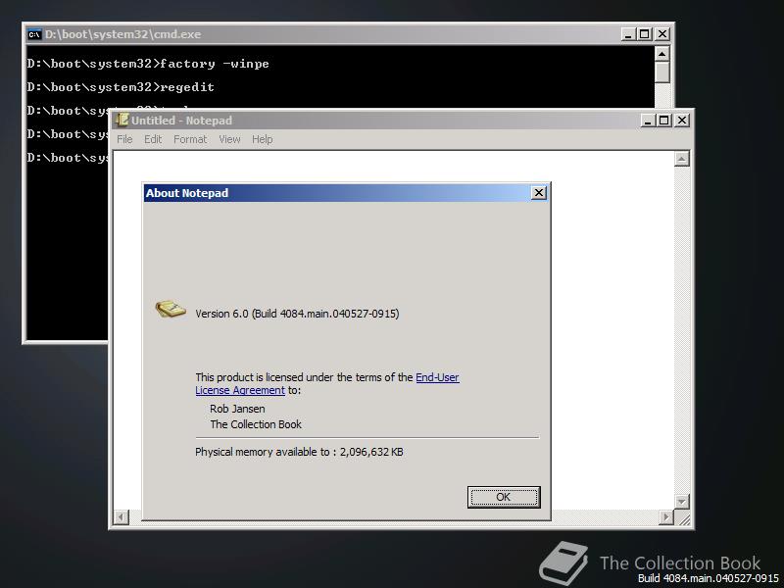Screen dimensions: 784x588
Task: Click Notepad horizontal scroll left arrow
Action: click(122, 517)
